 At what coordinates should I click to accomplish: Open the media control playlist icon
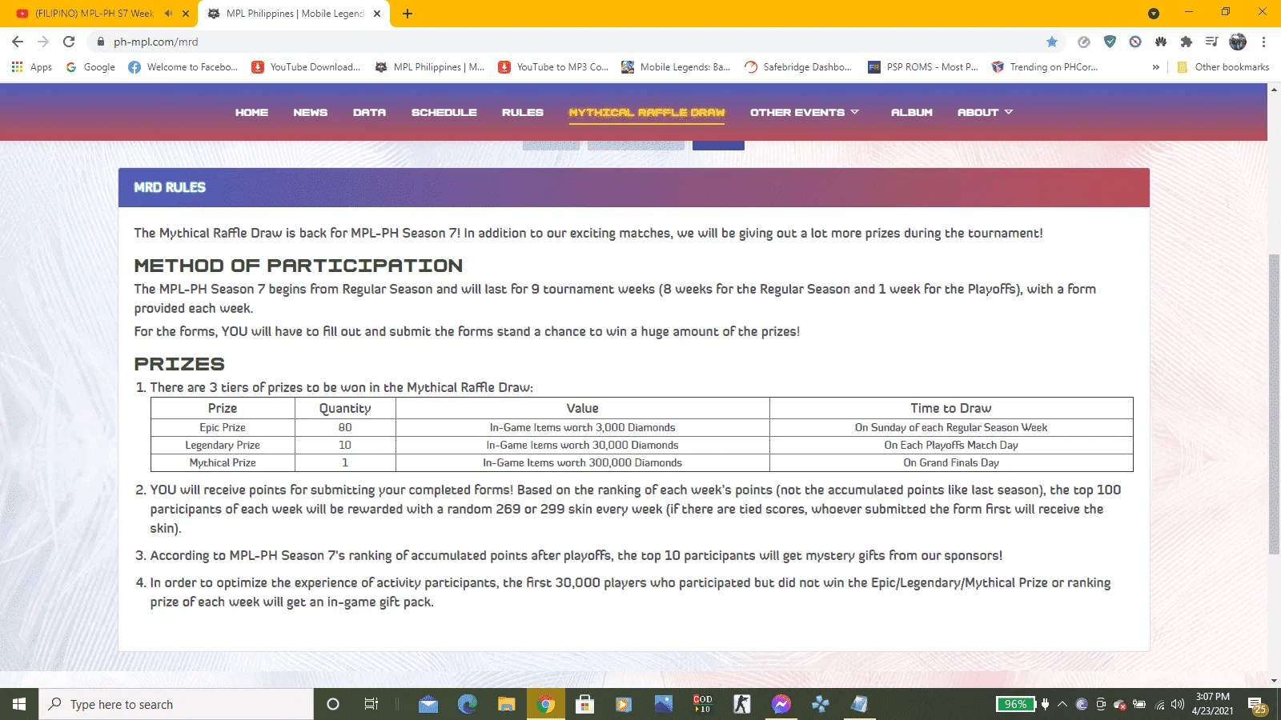pyautogui.click(x=1212, y=42)
